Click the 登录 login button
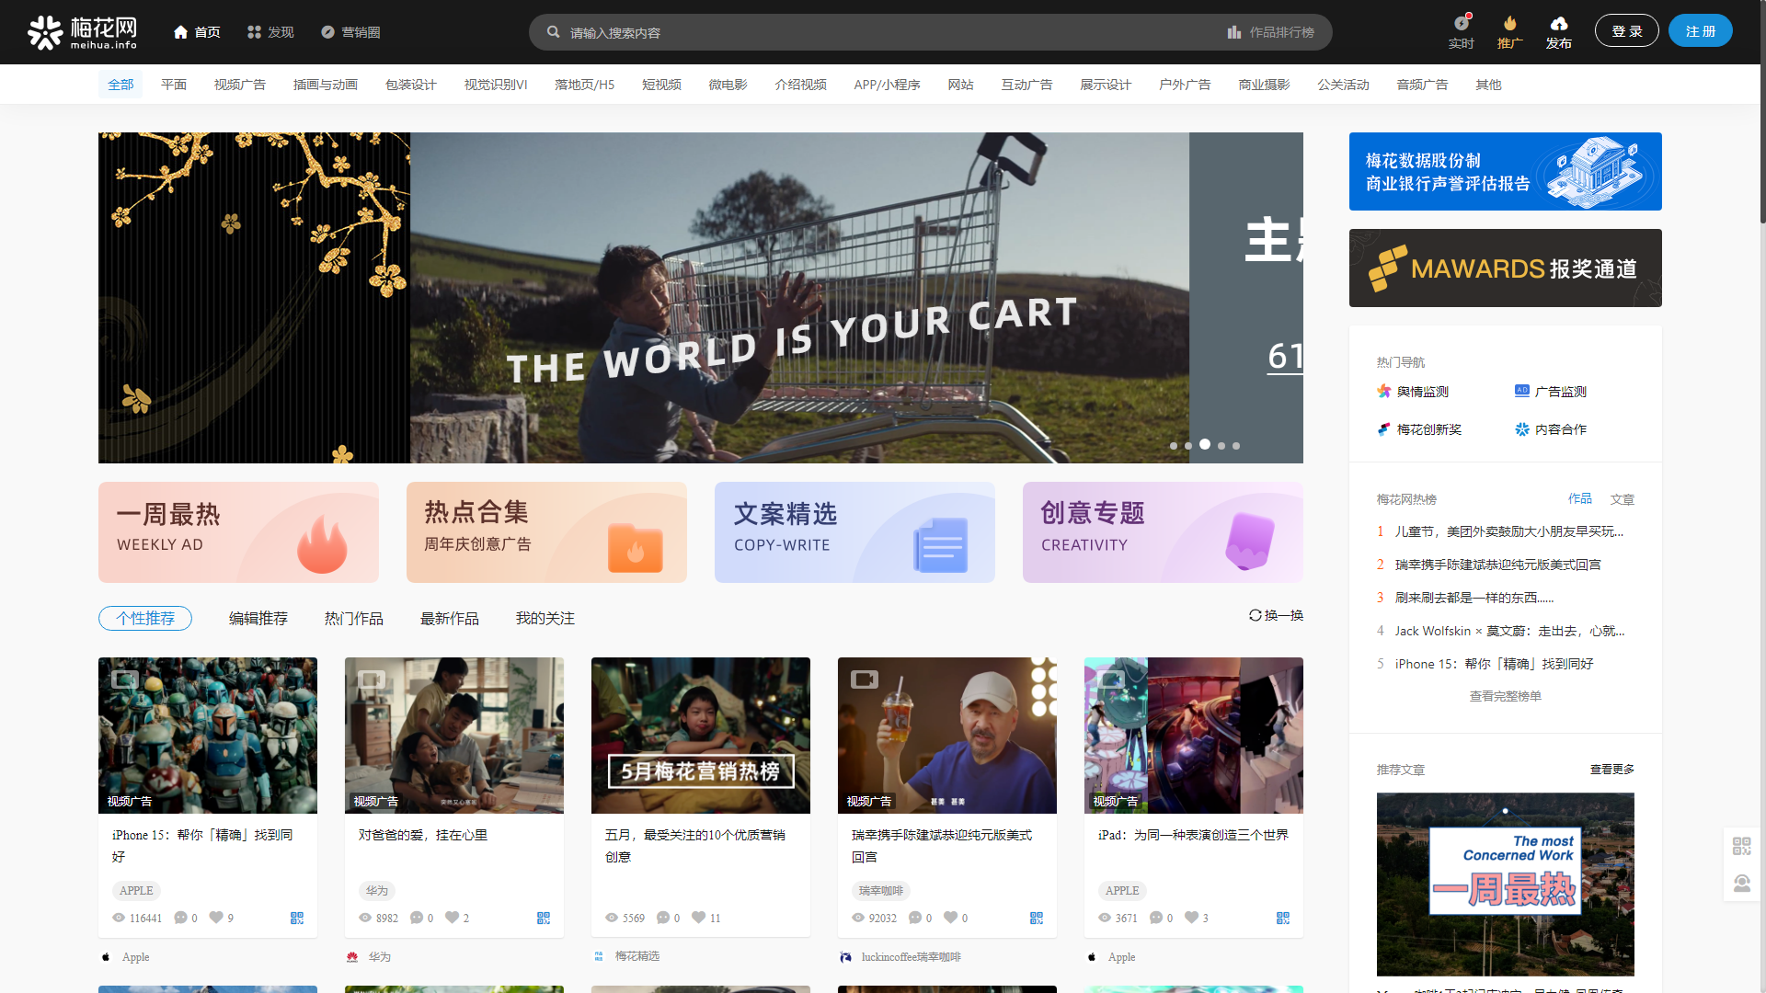Image resolution: width=1766 pixels, height=993 pixels. [x=1626, y=31]
